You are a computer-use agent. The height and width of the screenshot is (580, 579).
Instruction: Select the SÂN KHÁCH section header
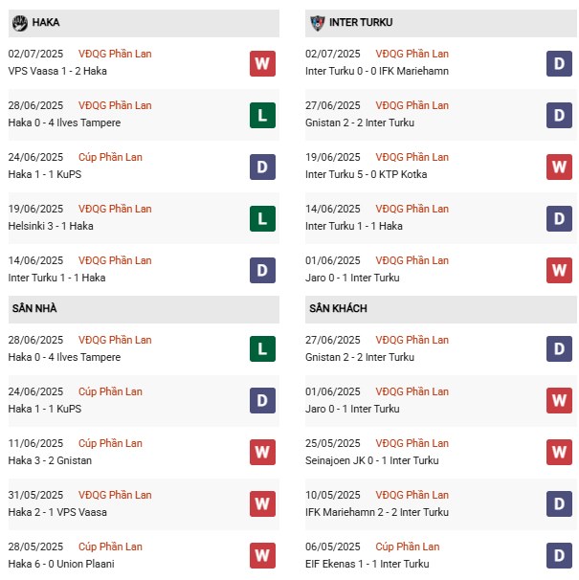tap(338, 308)
